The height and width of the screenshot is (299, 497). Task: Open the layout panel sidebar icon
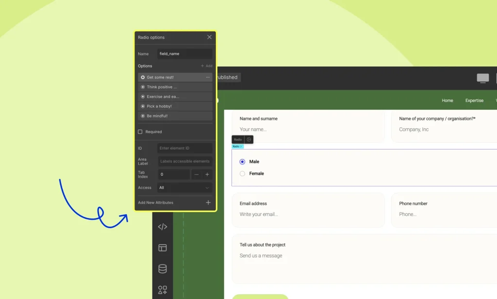[163, 248]
